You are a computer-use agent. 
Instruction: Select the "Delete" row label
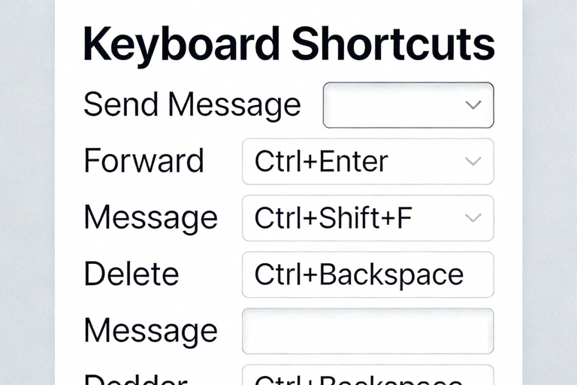point(131,274)
